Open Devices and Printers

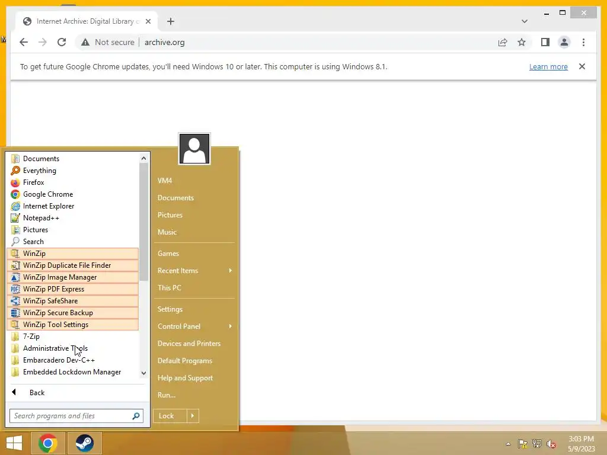click(x=194, y=344)
